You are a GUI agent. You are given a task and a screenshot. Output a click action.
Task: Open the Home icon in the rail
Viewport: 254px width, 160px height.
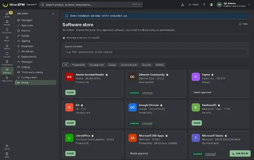(x=7, y=15)
